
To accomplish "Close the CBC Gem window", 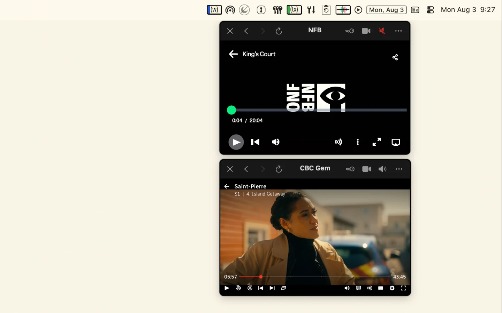I will [230, 169].
